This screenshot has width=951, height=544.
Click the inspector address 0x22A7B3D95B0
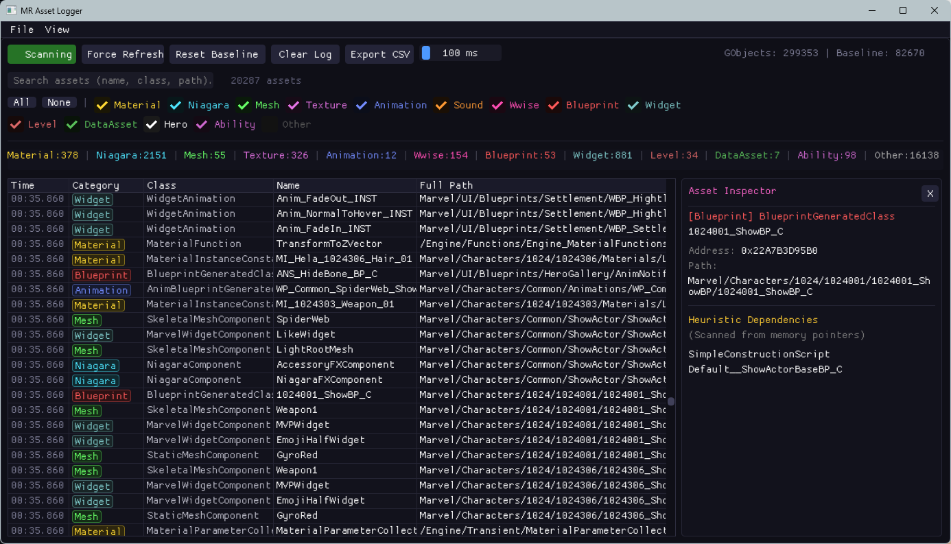[x=779, y=250]
